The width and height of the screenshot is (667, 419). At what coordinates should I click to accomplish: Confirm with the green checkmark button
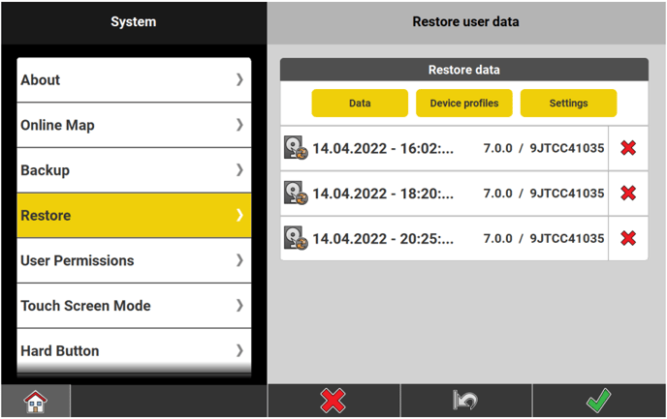(x=598, y=401)
